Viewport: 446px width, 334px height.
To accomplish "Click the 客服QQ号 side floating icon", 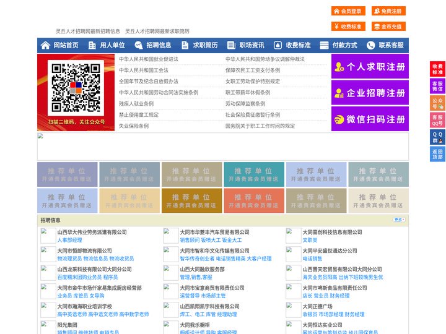I will (437, 120).
